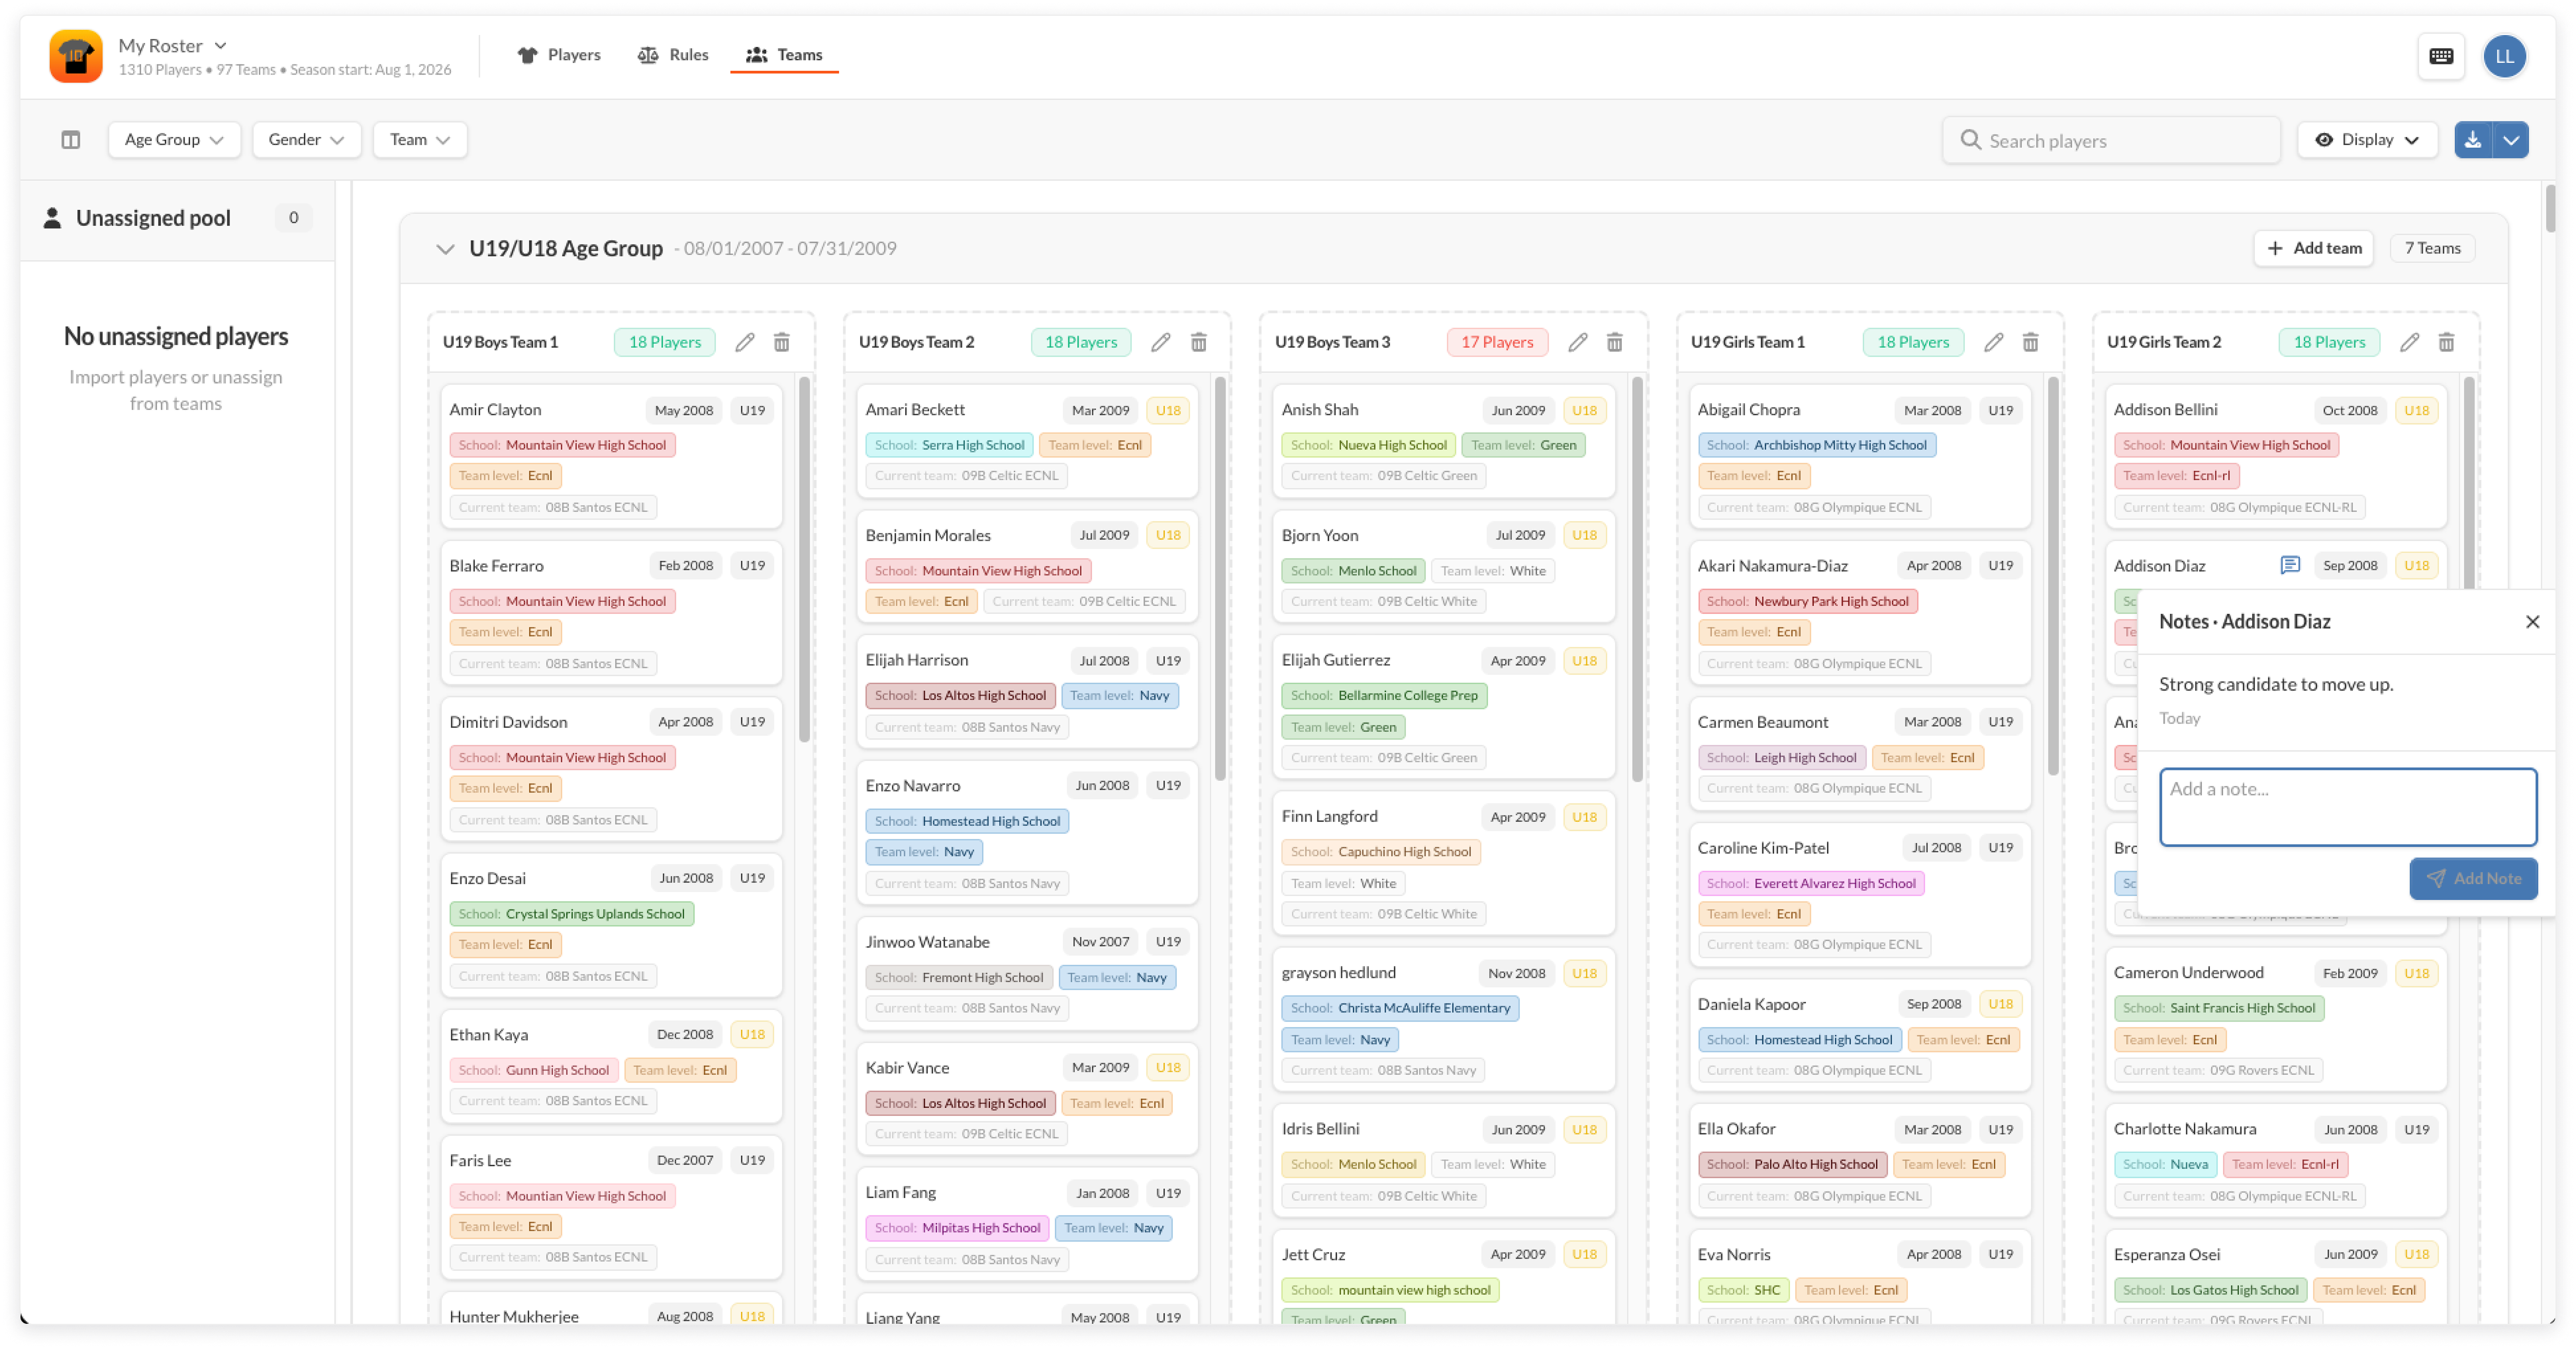This screenshot has height=1349, width=2576.
Task: Click the Add team button
Action: click(2314, 248)
